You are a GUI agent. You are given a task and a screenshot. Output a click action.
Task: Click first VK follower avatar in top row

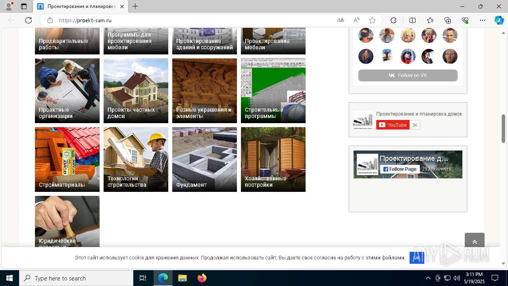tap(366, 35)
